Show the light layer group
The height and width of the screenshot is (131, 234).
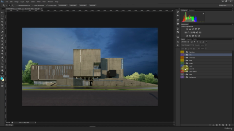[182, 52]
